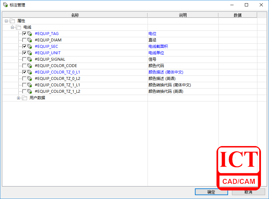Click the 说明 column header
Screen dimensions: 269x199
[183, 15]
